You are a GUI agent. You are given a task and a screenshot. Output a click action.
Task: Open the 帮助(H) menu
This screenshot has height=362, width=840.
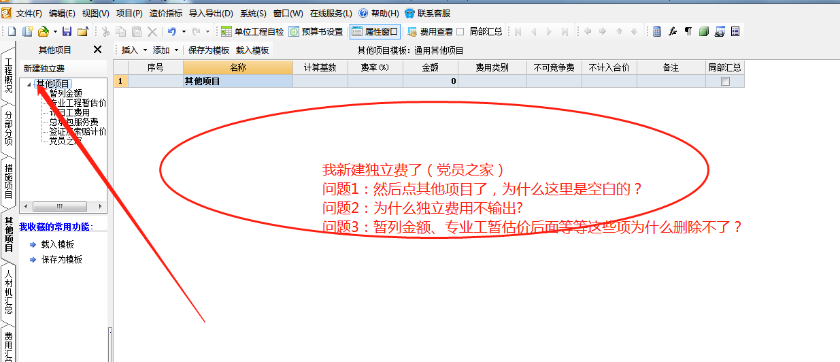380,14
